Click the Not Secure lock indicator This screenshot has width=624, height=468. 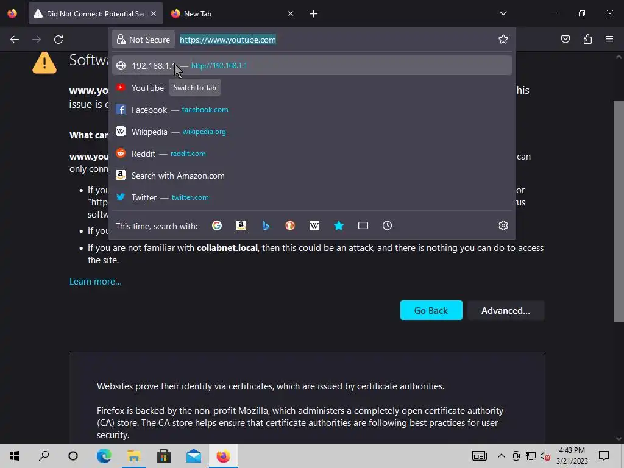coord(143,40)
